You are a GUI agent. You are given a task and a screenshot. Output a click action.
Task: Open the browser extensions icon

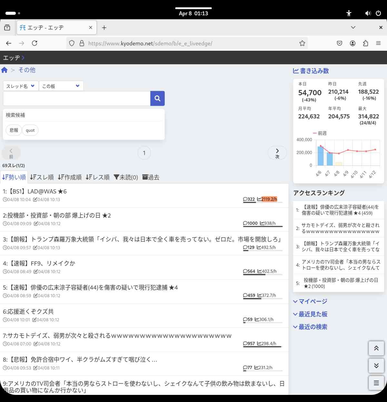(365, 43)
